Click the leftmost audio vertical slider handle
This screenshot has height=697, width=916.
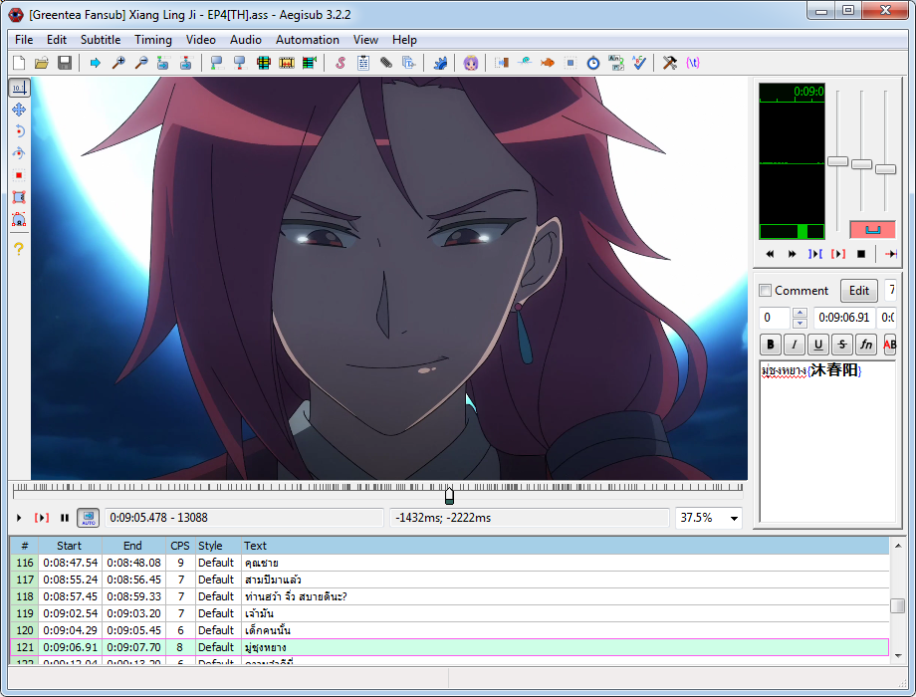(x=837, y=161)
